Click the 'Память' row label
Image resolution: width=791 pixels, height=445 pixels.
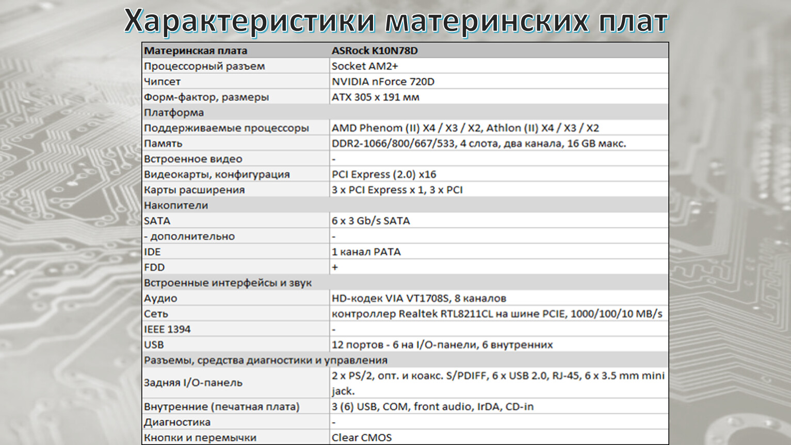pos(163,143)
